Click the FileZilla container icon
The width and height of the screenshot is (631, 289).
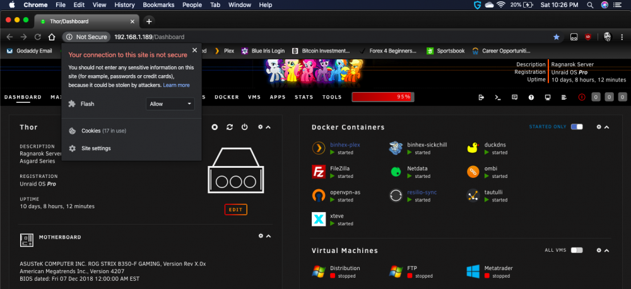tap(318, 172)
